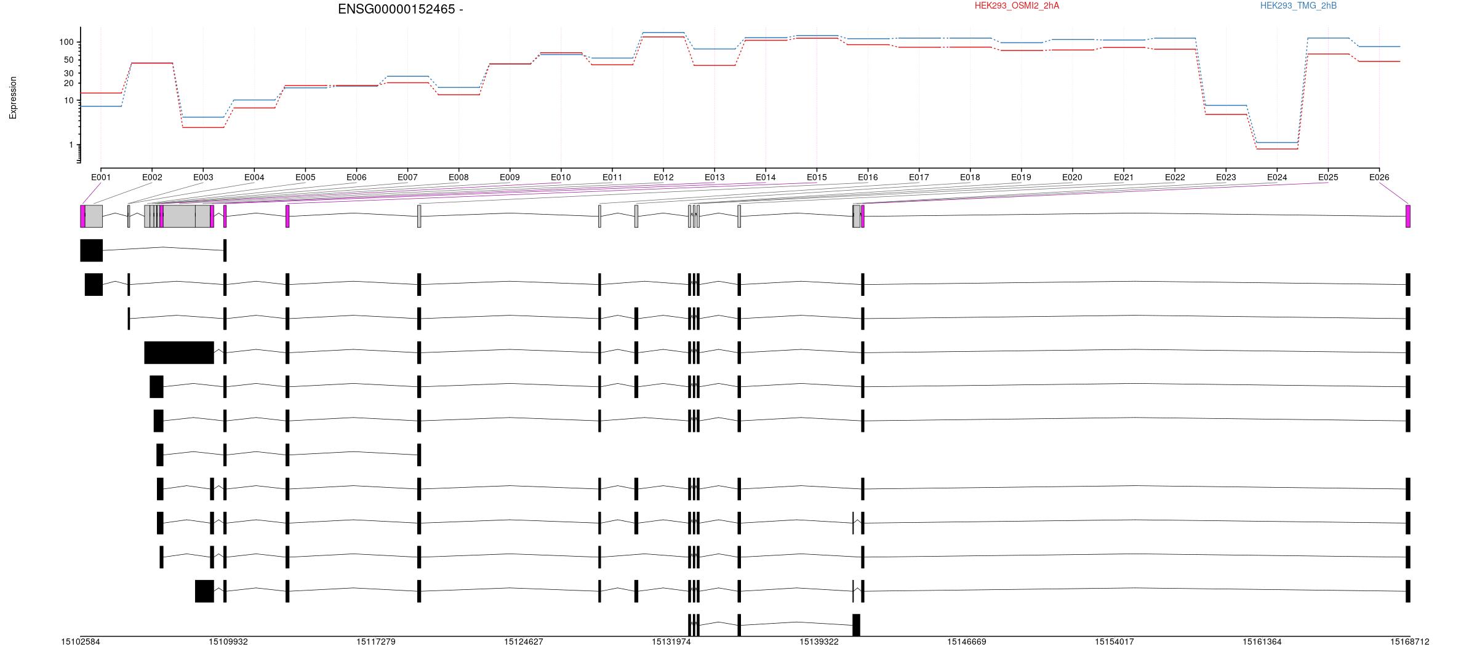The width and height of the screenshot is (1477, 652).
Task: Select exon label E015
Action: pyautogui.click(x=817, y=178)
